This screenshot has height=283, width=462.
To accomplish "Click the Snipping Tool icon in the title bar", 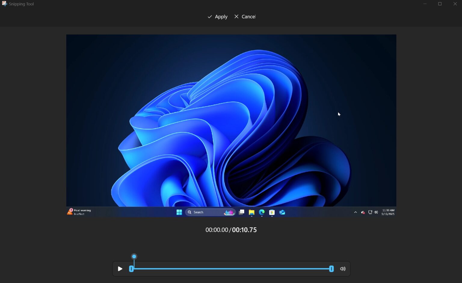I will pyautogui.click(x=4, y=4).
